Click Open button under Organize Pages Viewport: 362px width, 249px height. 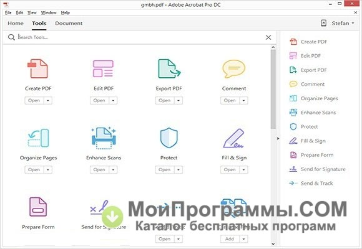(34, 170)
